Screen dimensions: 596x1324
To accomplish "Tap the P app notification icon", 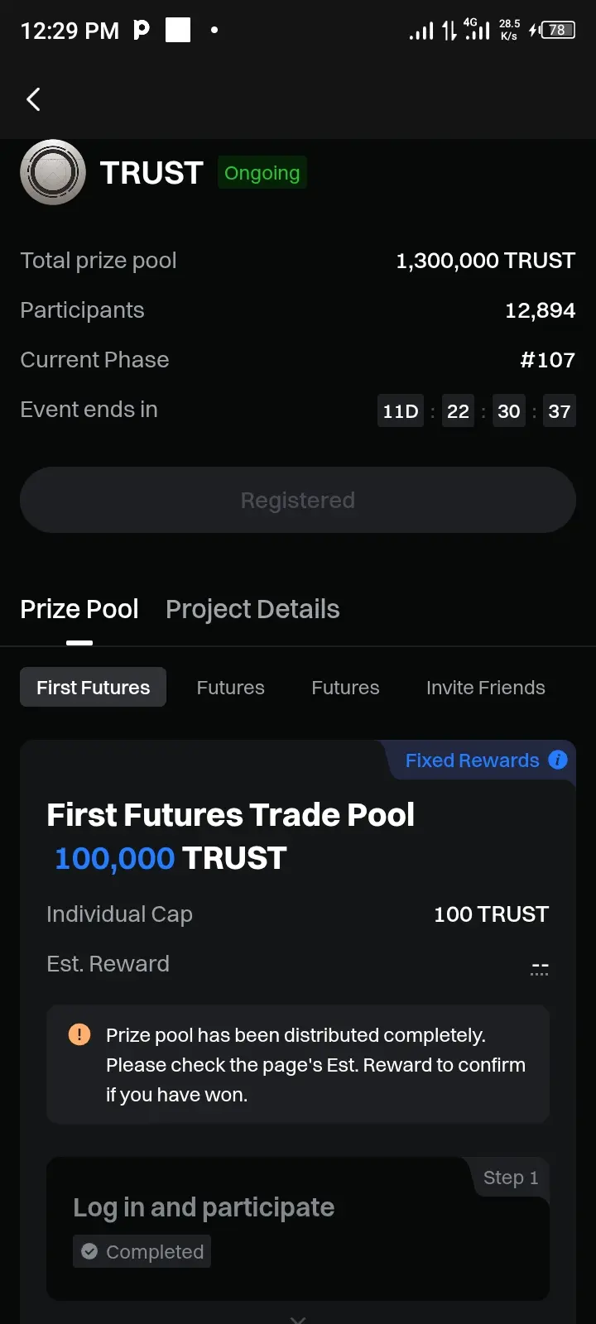I will (x=142, y=30).
